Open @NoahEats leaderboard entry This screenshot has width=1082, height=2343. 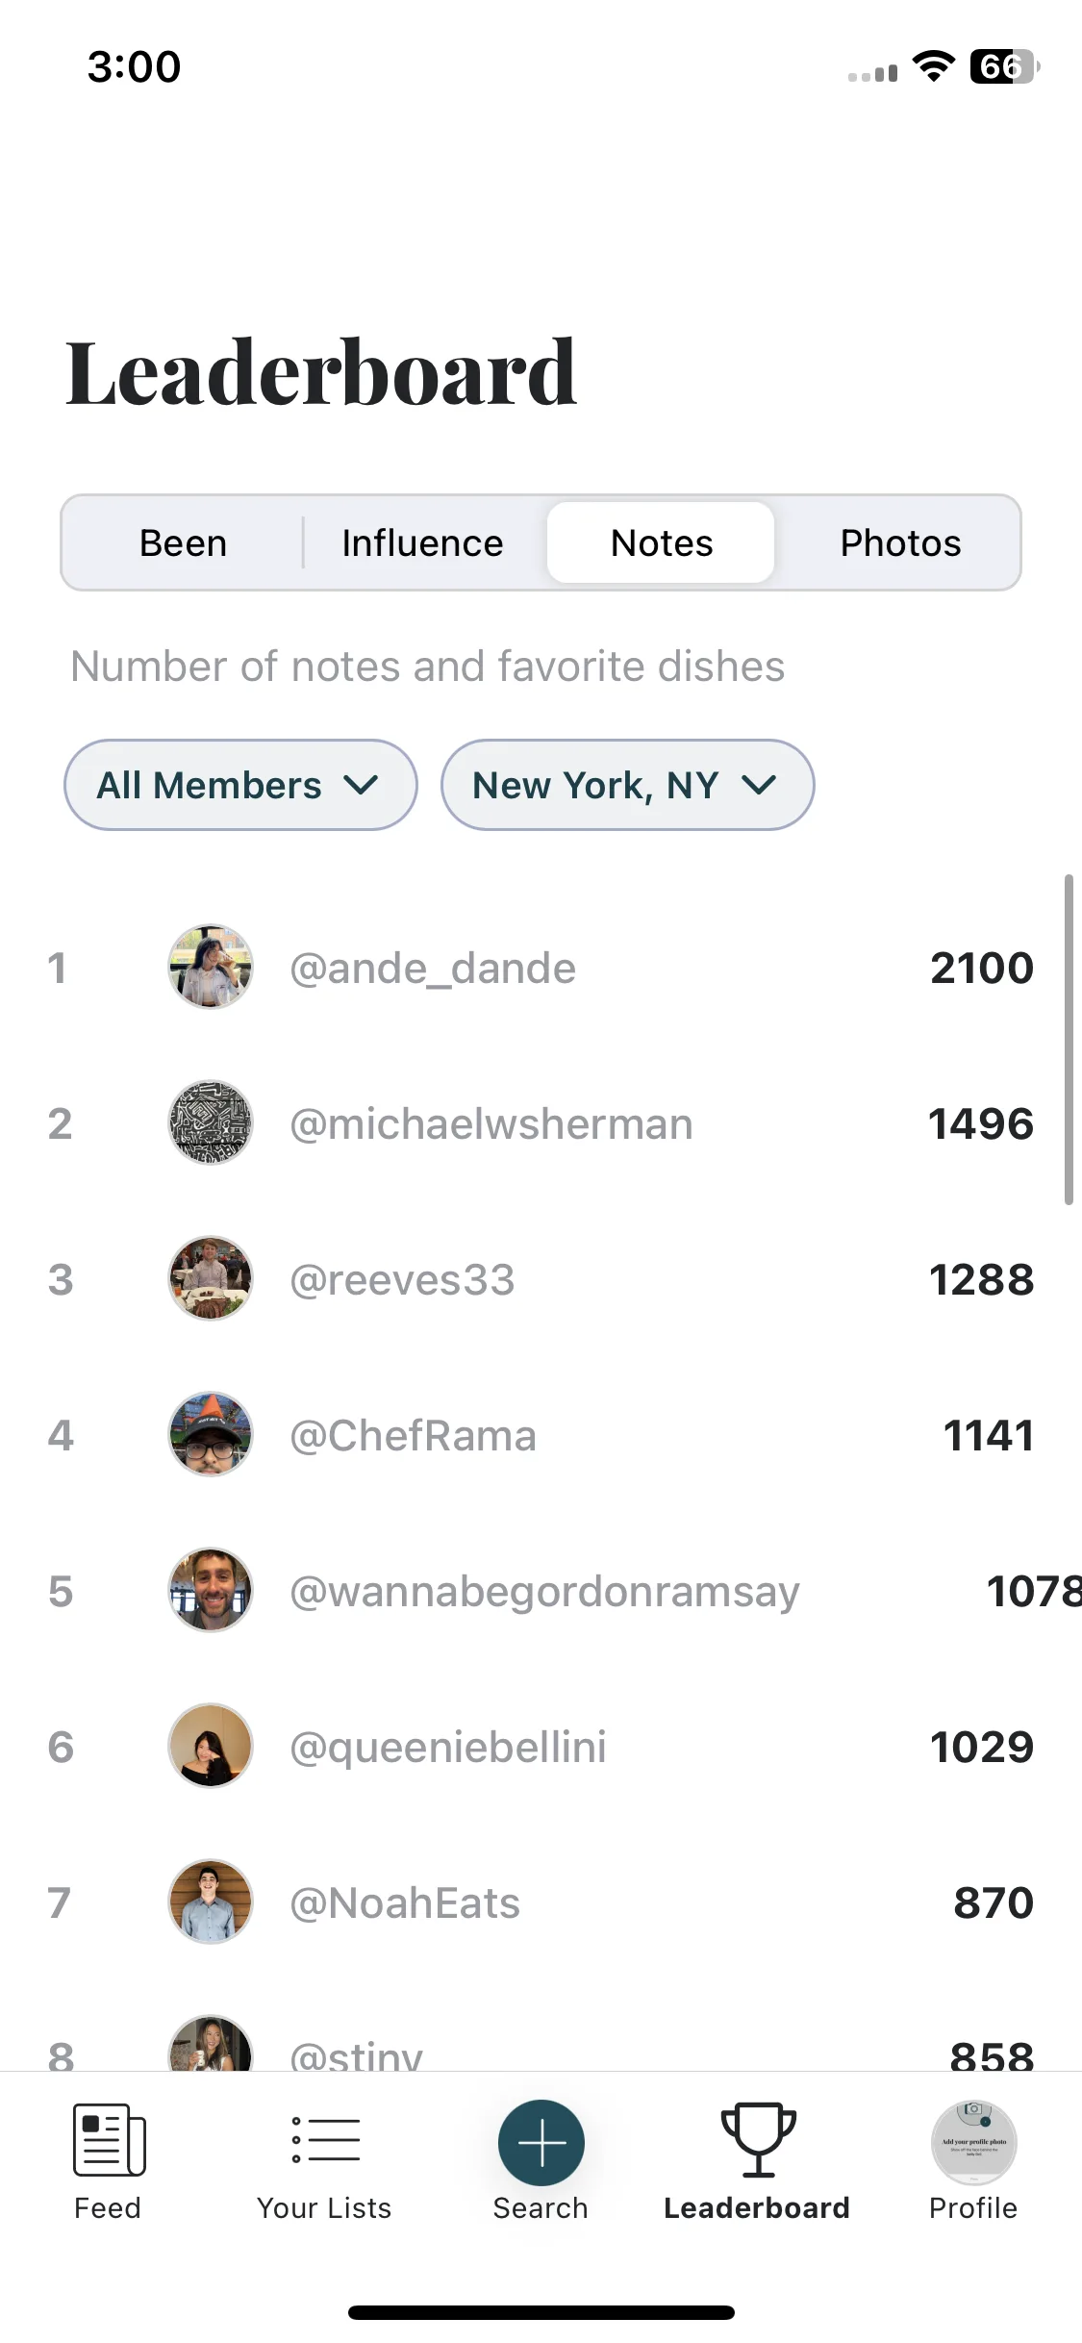click(x=541, y=1902)
